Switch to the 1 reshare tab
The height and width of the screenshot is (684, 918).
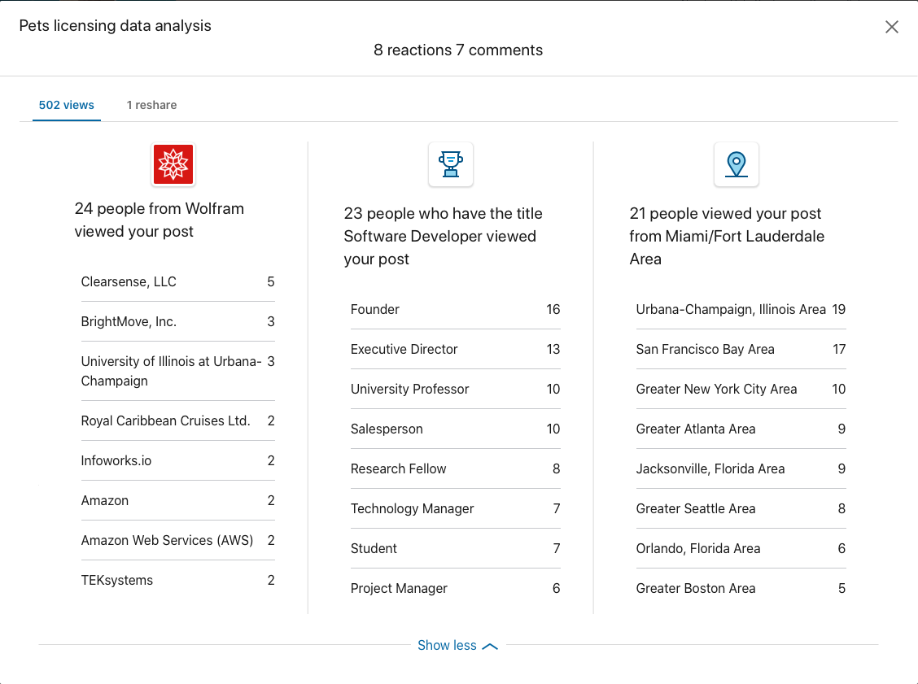[x=151, y=105]
